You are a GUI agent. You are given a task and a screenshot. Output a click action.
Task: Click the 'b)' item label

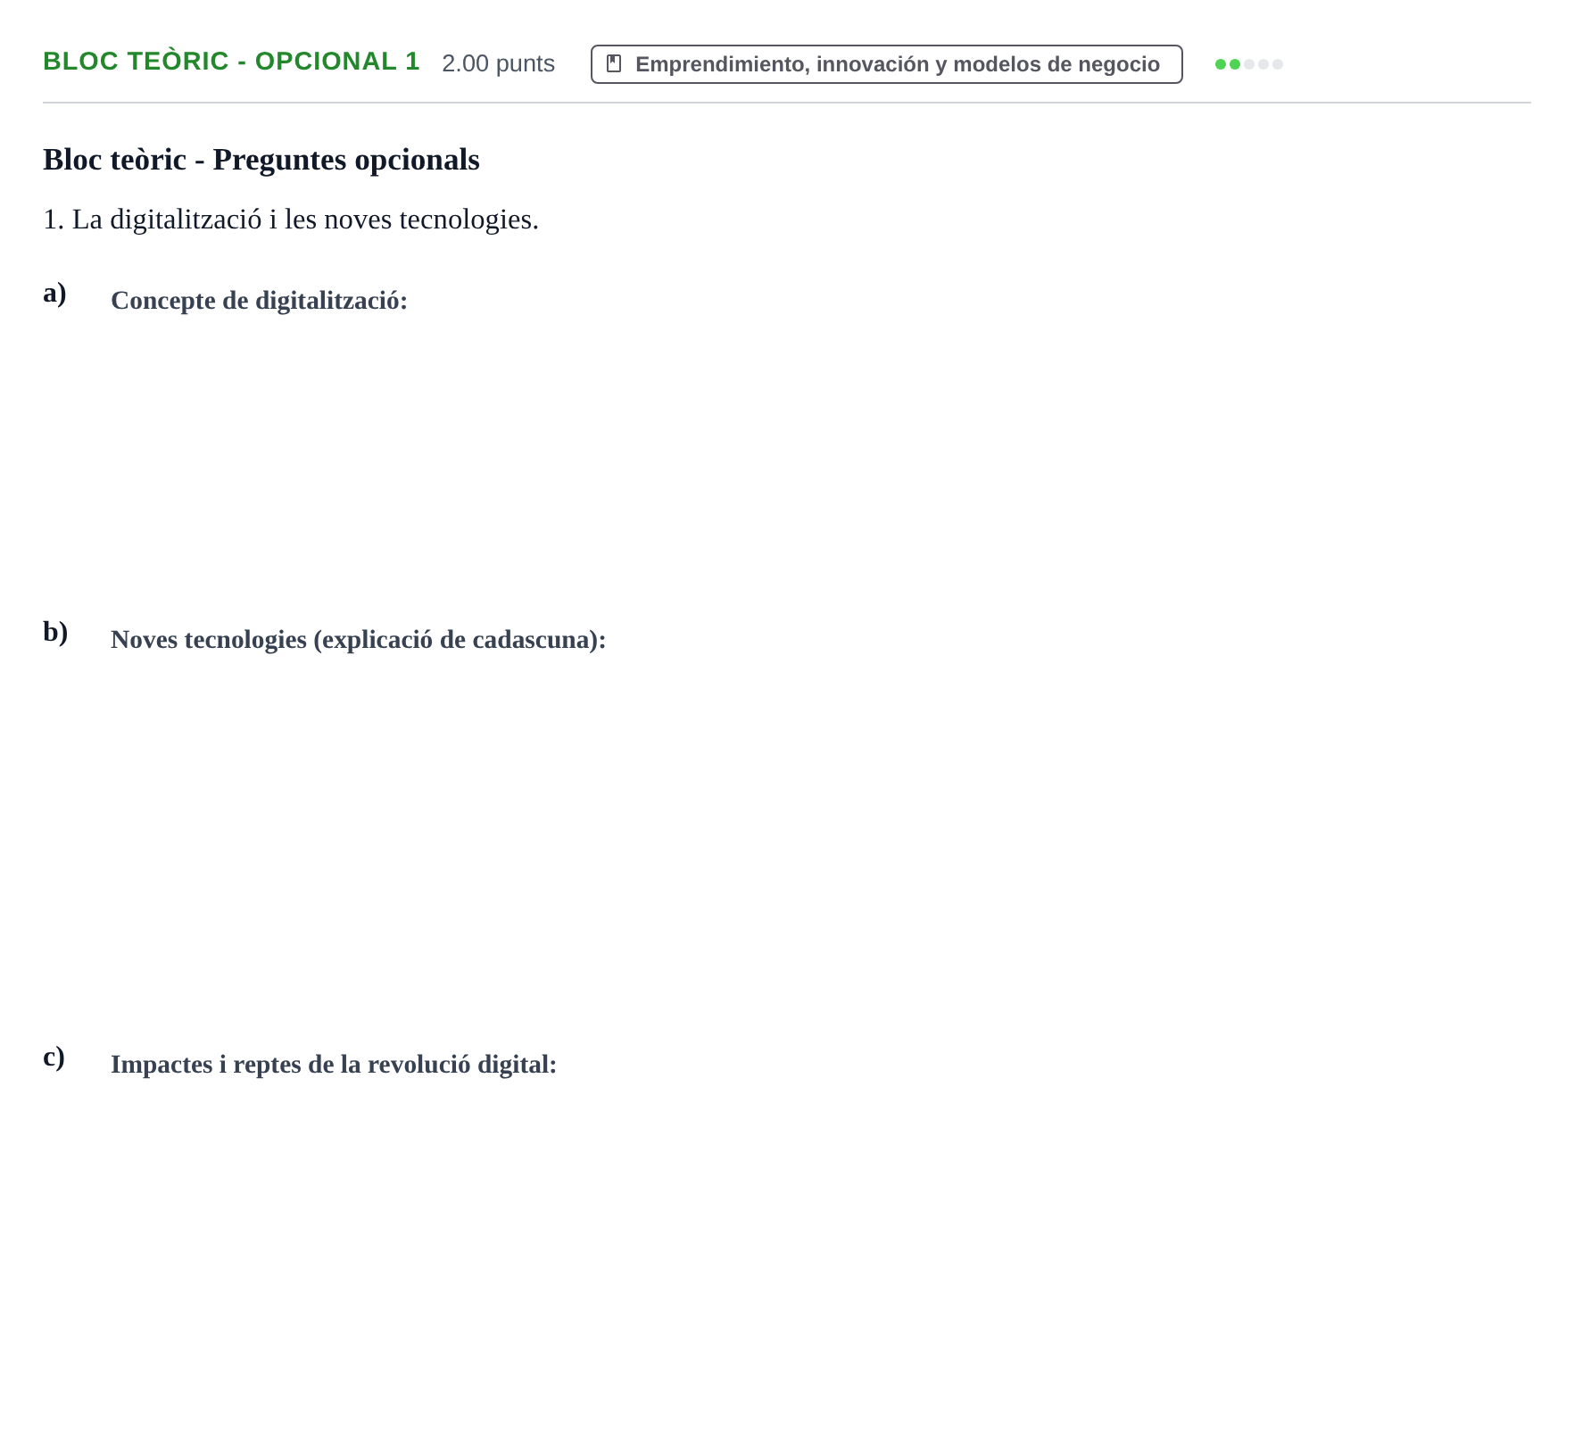click(55, 632)
